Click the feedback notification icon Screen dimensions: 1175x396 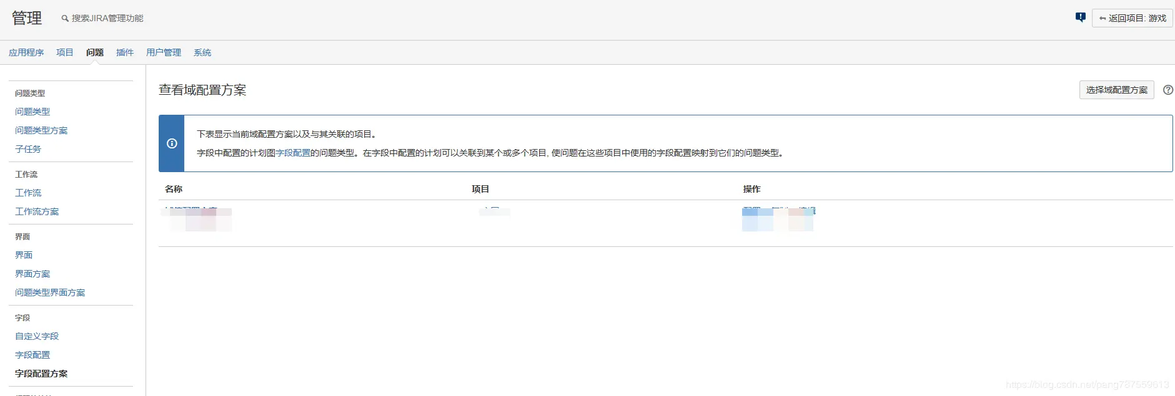pos(1080,17)
